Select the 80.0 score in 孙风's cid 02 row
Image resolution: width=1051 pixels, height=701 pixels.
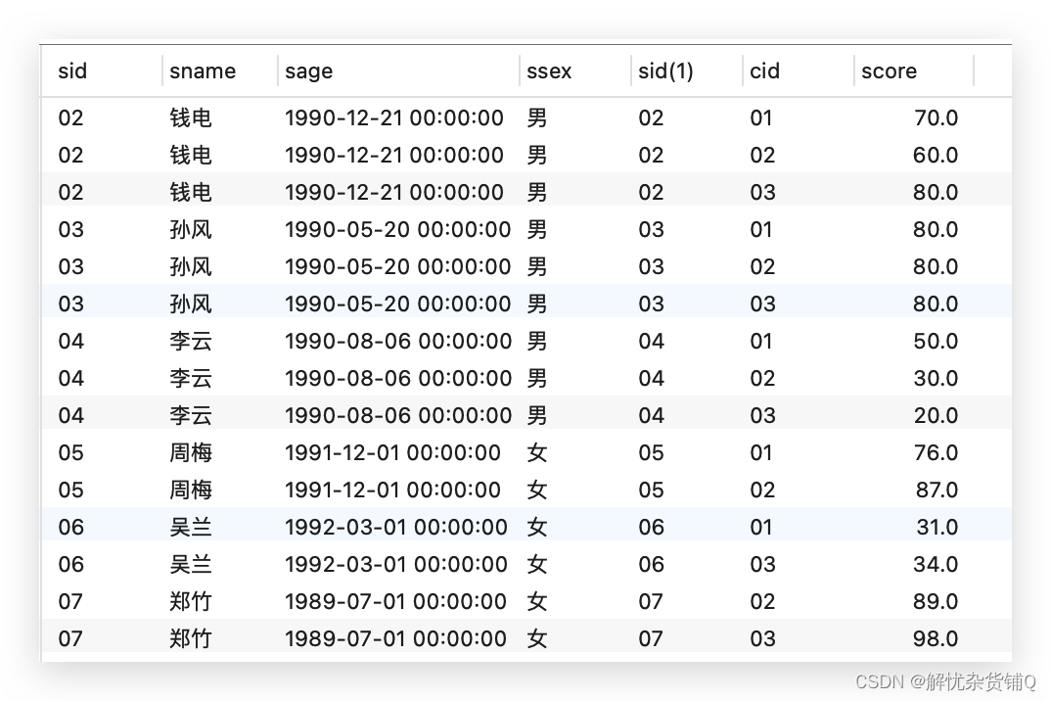click(x=936, y=267)
